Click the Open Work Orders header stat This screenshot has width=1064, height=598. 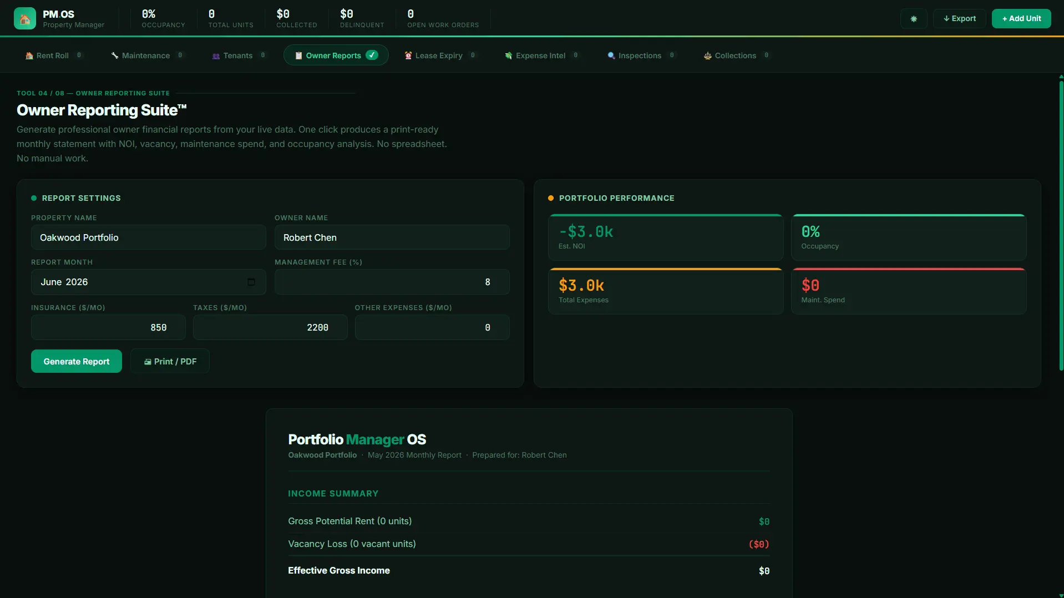tap(443, 18)
